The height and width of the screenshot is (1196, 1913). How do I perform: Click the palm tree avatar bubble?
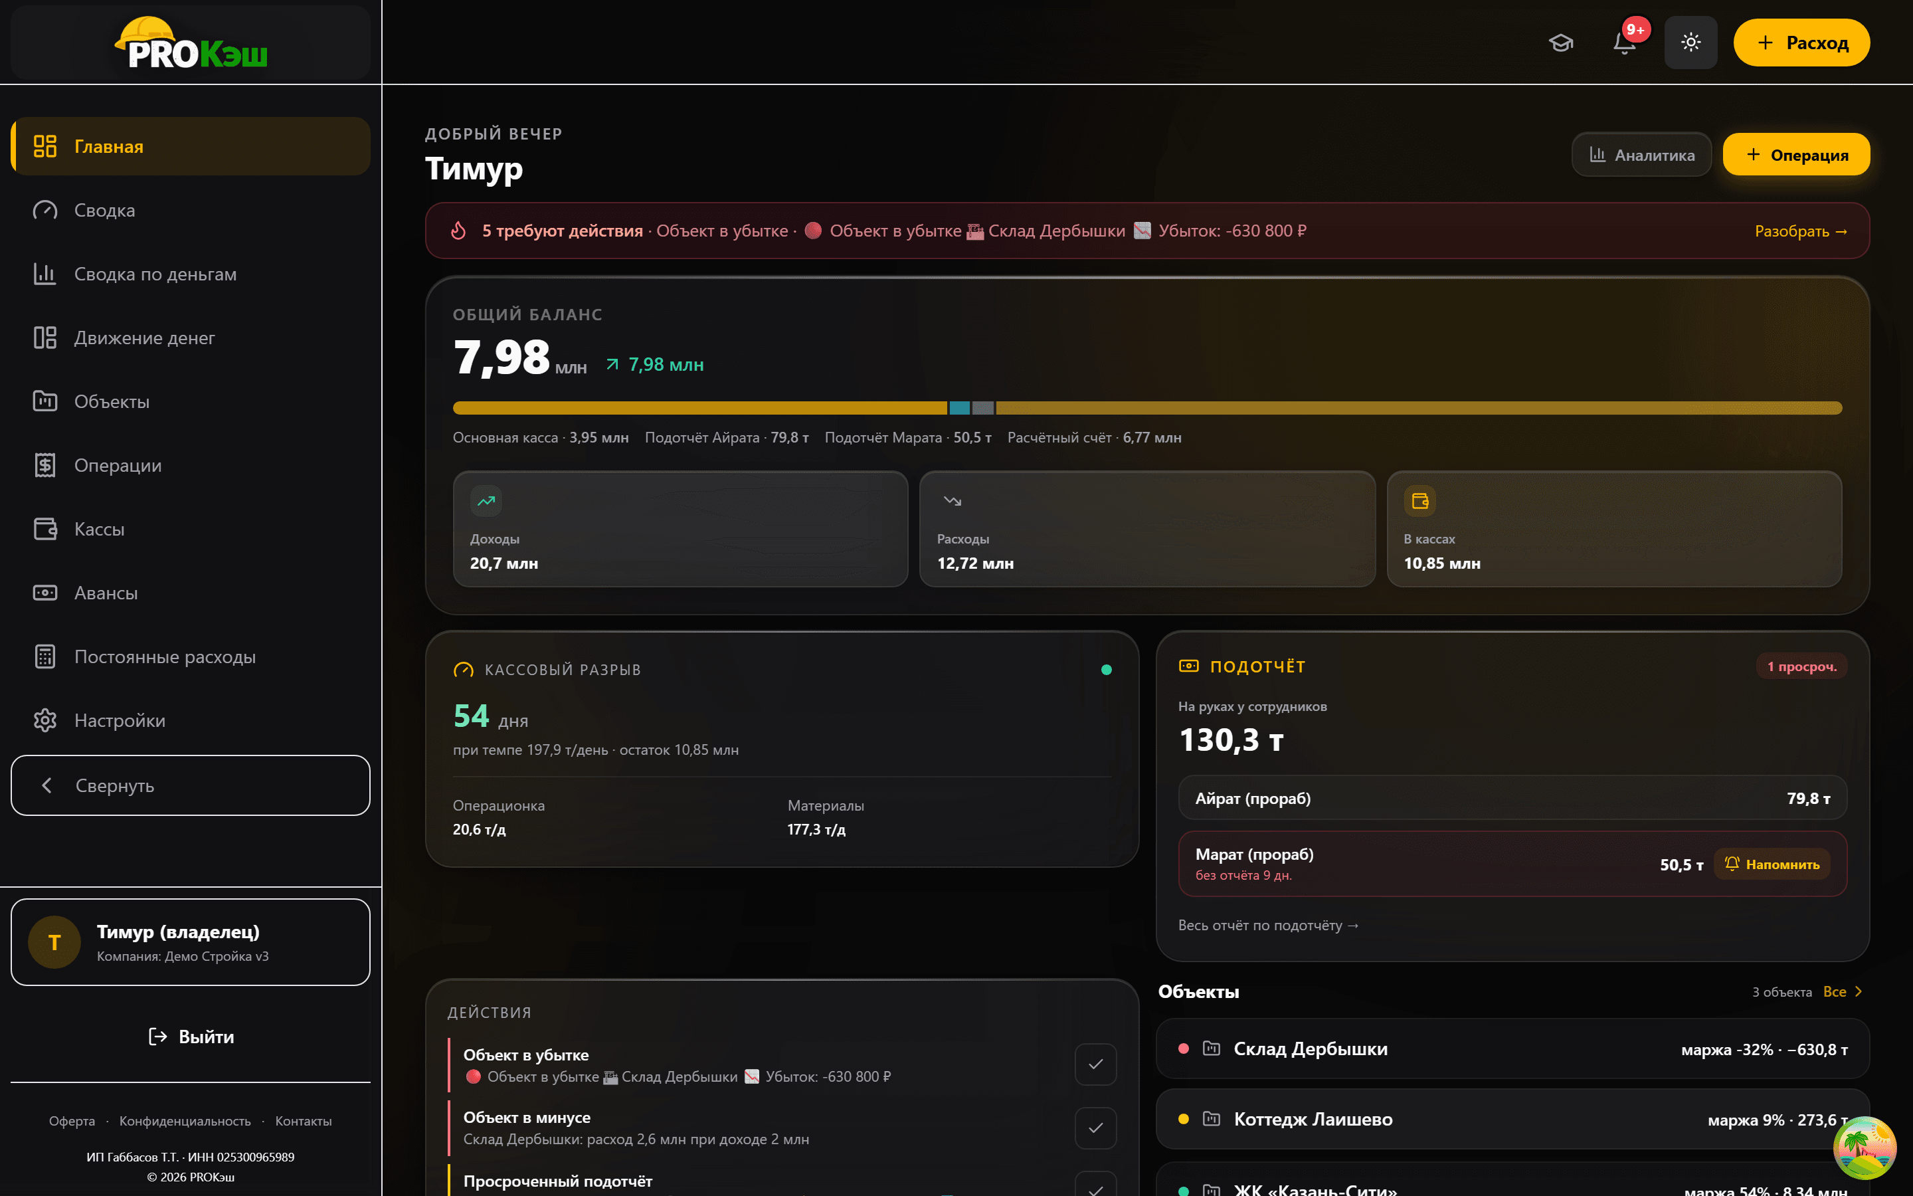click(1864, 1147)
